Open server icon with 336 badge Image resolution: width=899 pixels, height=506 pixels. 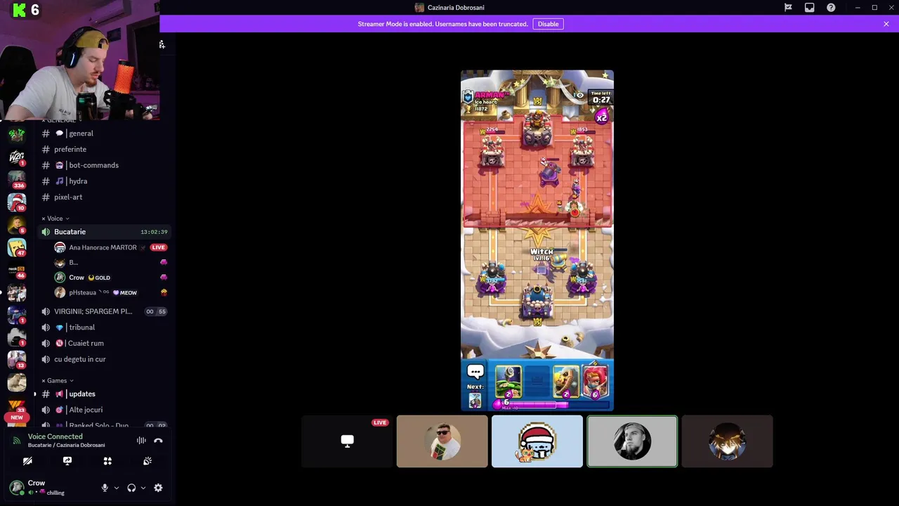[x=17, y=180]
